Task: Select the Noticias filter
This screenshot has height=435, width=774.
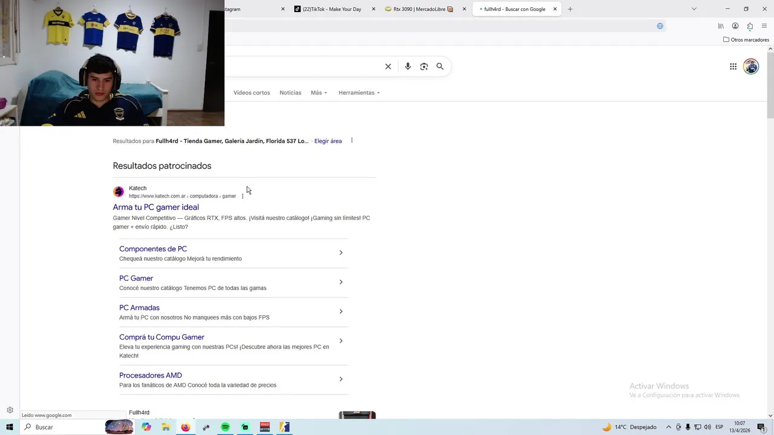Action: point(290,92)
